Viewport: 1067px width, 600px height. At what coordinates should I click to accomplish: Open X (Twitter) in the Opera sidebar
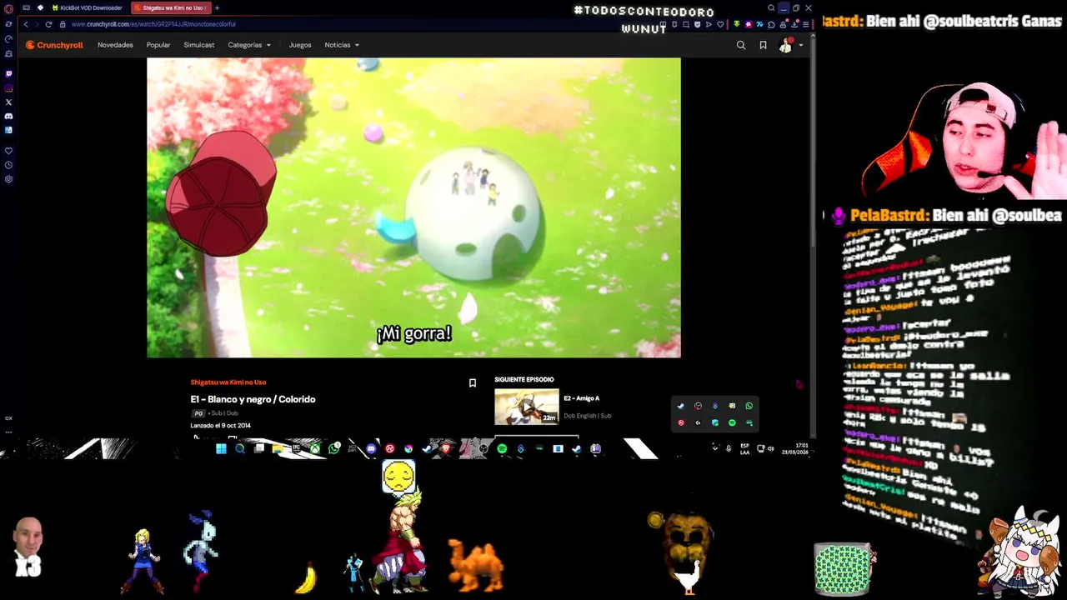click(9, 102)
